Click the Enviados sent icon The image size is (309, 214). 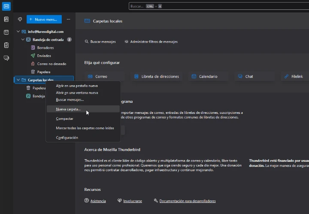click(33, 56)
